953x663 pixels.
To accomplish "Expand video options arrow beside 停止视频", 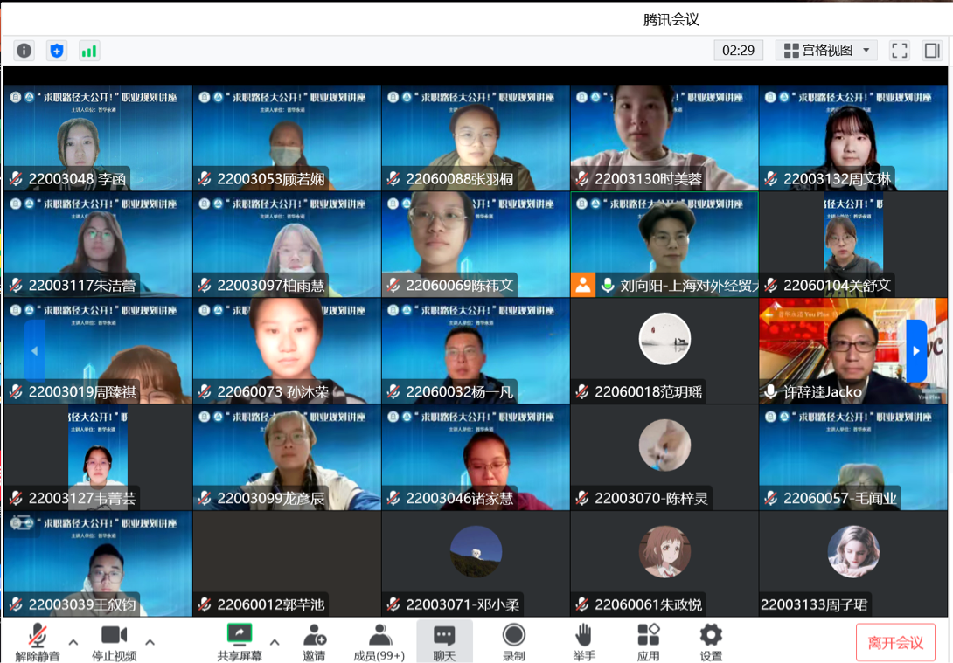I will [150, 642].
